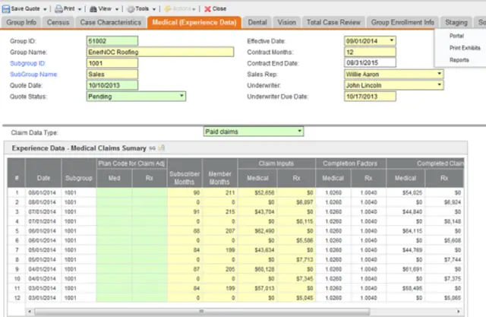The width and height of the screenshot is (486, 317).
Task: Click the SubGroup Name link
Action: pyautogui.click(x=33, y=74)
